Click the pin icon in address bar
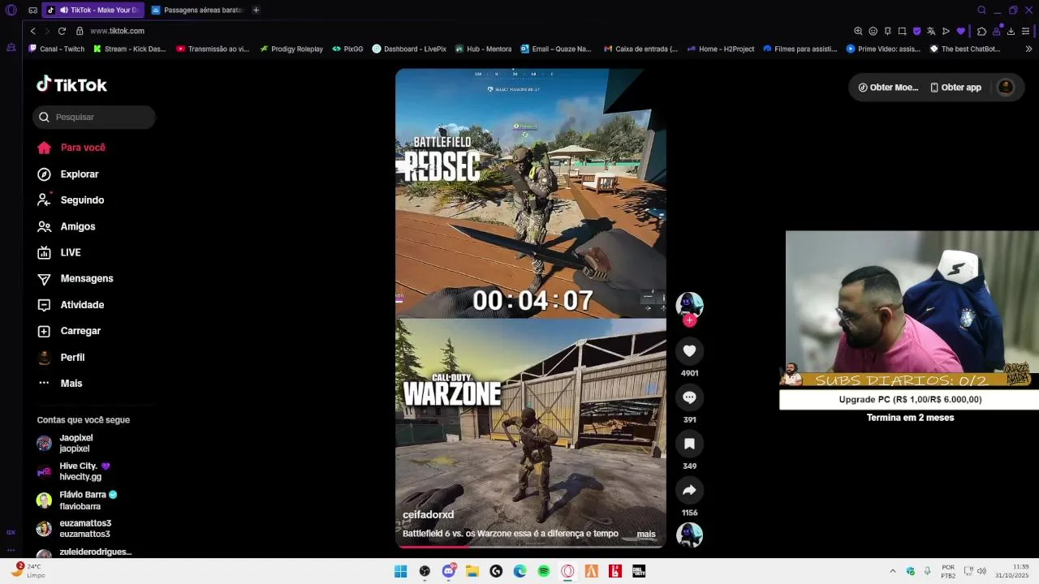The image size is (1039, 584). click(887, 31)
